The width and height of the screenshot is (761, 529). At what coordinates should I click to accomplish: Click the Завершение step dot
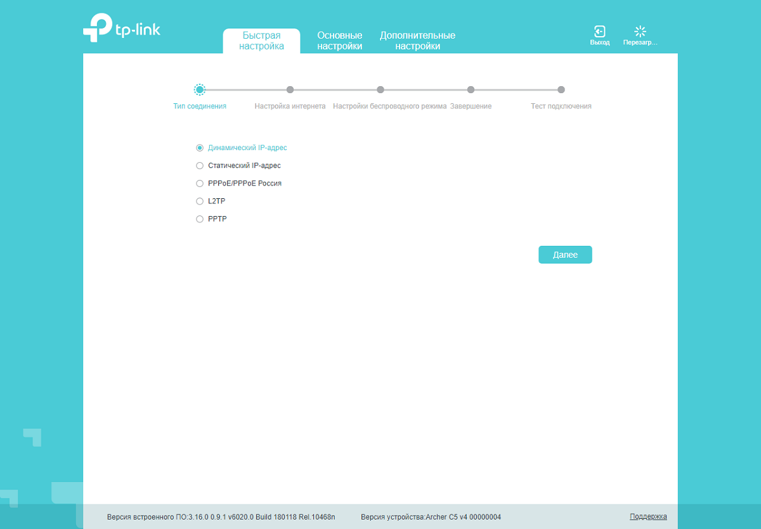point(471,90)
